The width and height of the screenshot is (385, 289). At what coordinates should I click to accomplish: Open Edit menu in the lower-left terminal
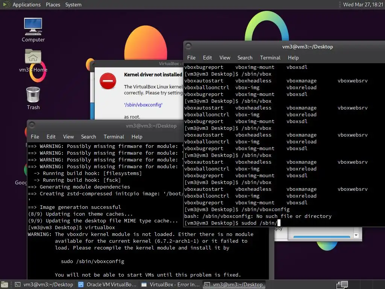pyautogui.click(x=51, y=137)
